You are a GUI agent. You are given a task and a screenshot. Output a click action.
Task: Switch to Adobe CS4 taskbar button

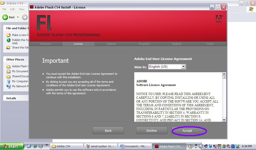point(66,146)
